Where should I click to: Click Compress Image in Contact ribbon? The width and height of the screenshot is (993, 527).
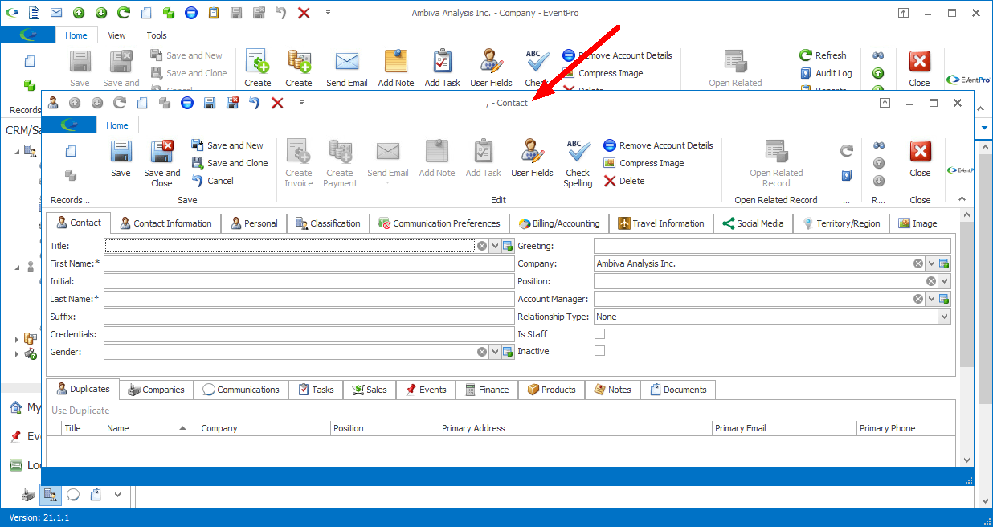pos(644,163)
